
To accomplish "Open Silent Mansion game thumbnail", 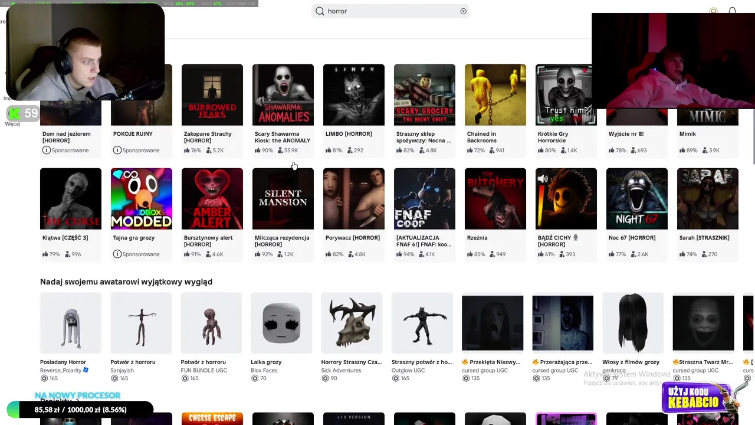I will [x=283, y=199].
